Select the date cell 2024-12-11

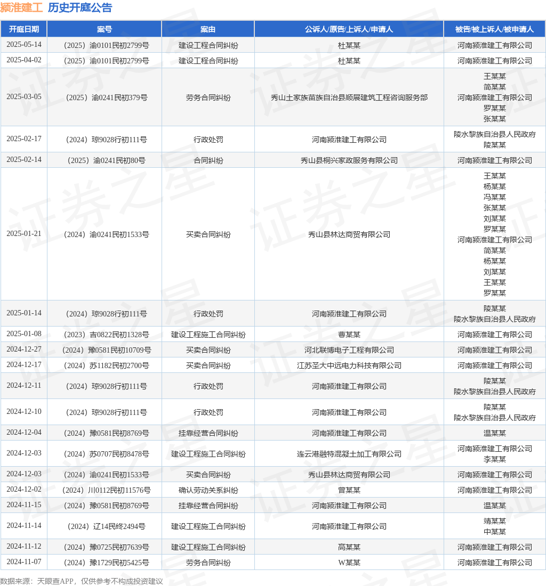pyautogui.click(x=24, y=385)
